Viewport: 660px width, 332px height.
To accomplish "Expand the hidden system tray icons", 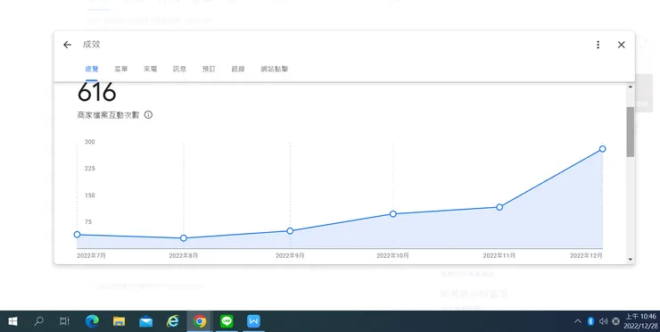I will click(578, 321).
